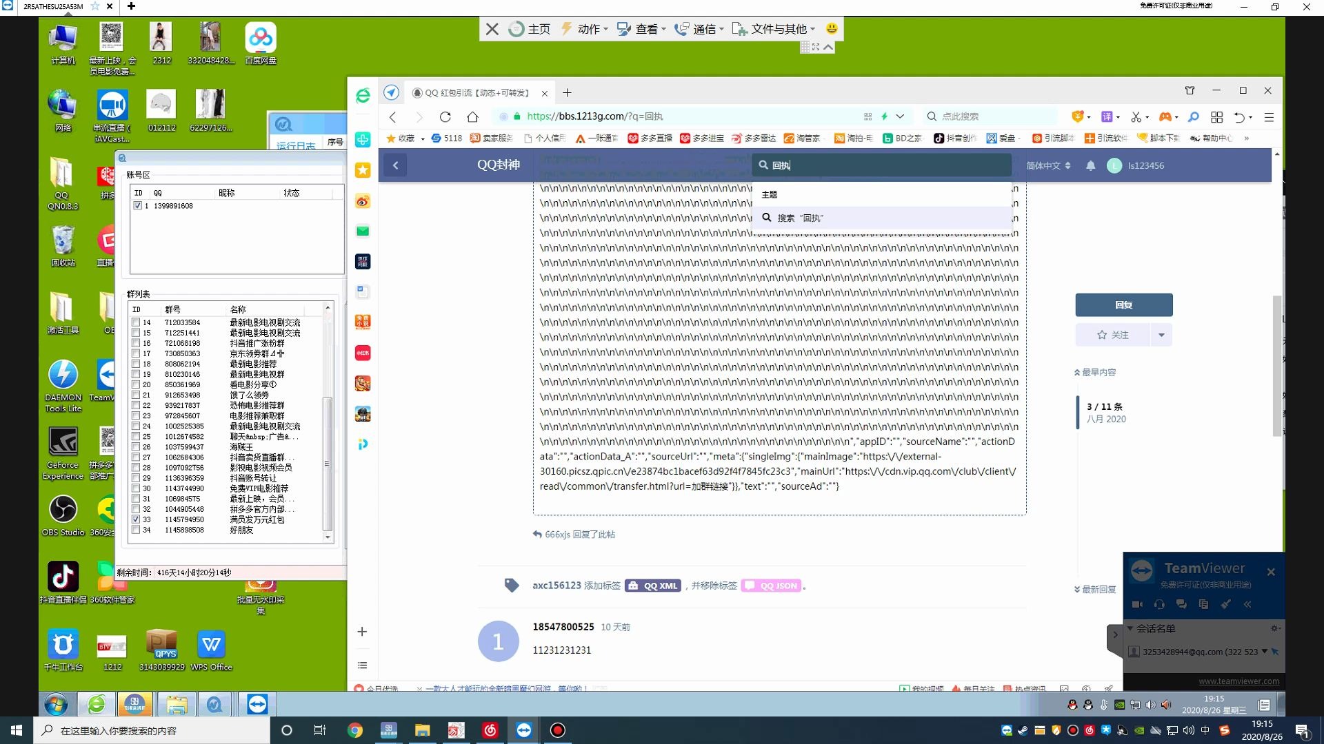Open the 抖音直播伴侣 desktop icon
Viewport: 1324px width, 744px height.
63,582
